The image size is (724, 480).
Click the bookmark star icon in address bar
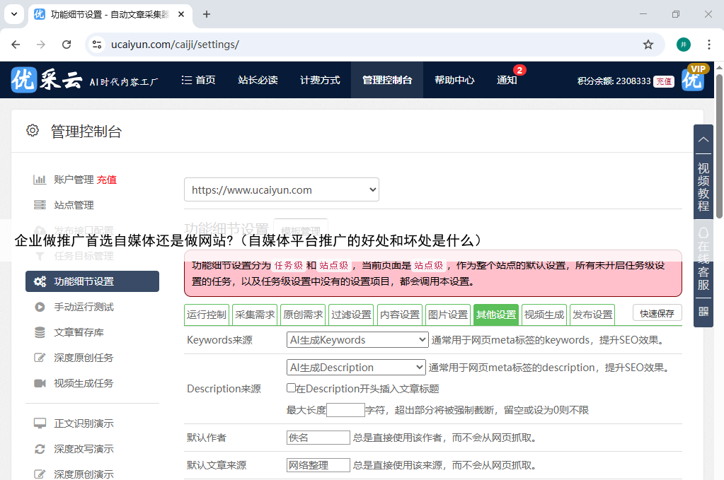(x=648, y=45)
